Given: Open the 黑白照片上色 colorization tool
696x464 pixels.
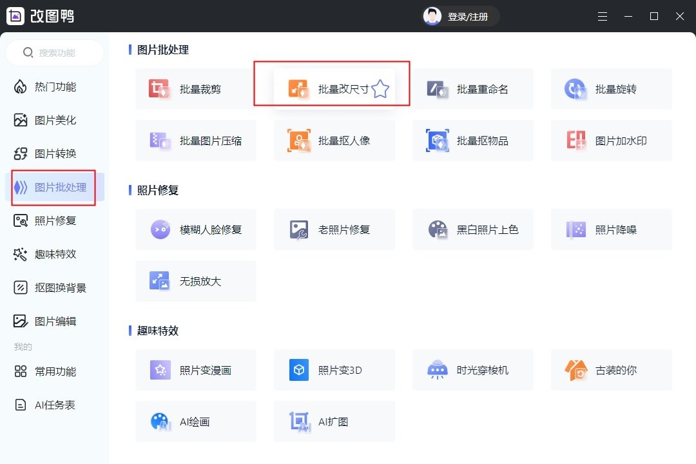Looking at the screenshot, I should 472,229.
